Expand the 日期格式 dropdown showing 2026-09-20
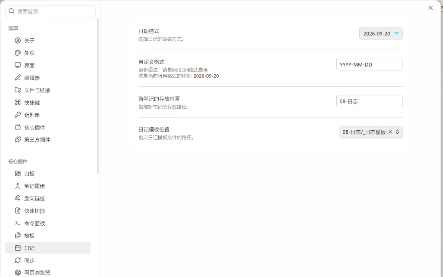This screenshot has height=277, width=443. pos(381,33)
